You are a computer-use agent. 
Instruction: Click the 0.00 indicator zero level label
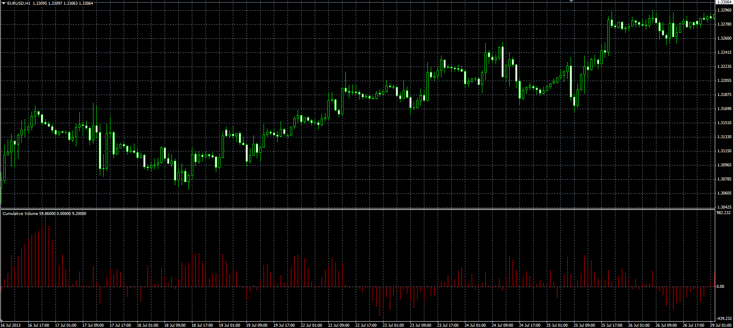click(720, 287)
